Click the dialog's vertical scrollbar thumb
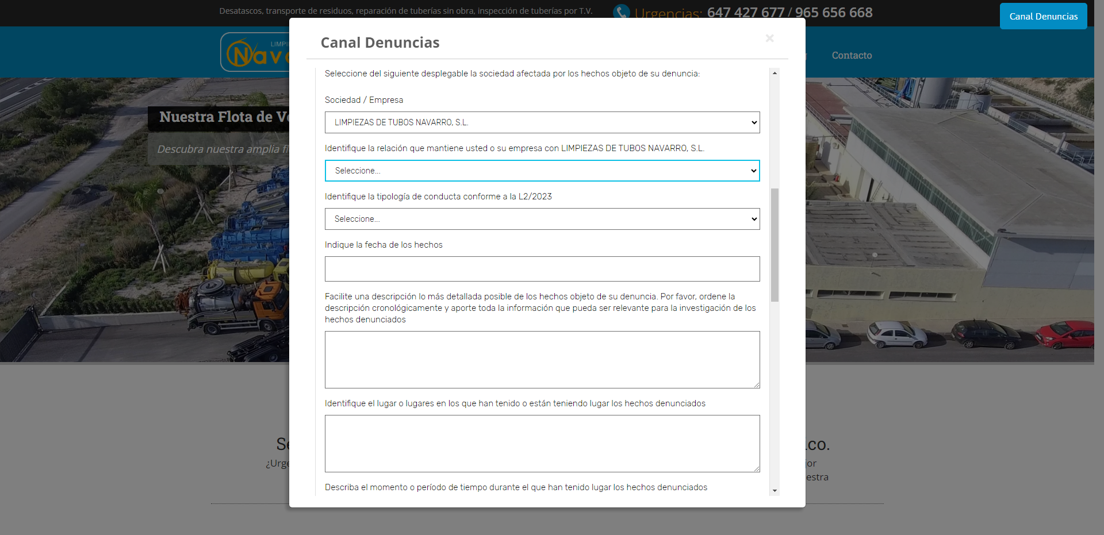 [775, 245]
